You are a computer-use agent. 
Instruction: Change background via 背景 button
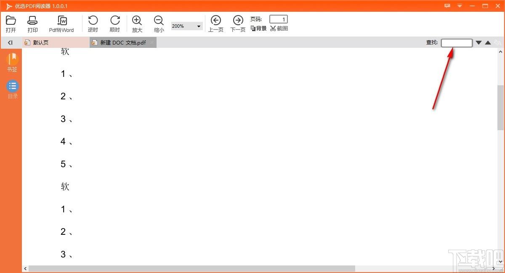tap(258, 29)
